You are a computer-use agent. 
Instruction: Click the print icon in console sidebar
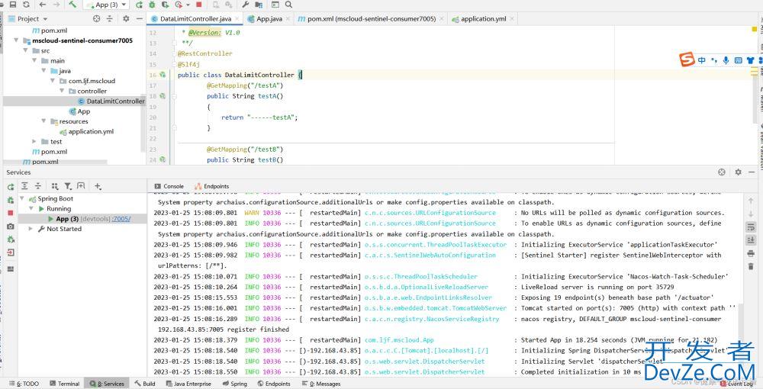click(x=750, y=253)
